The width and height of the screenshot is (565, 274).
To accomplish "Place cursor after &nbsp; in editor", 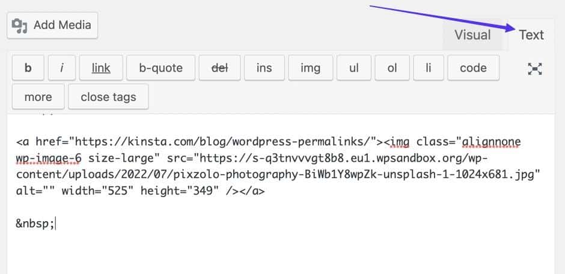I will coord(55,224).
